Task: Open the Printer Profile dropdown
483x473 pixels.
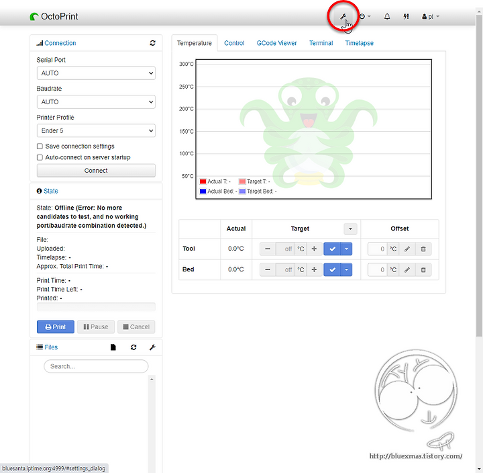Action: [96, 130]
